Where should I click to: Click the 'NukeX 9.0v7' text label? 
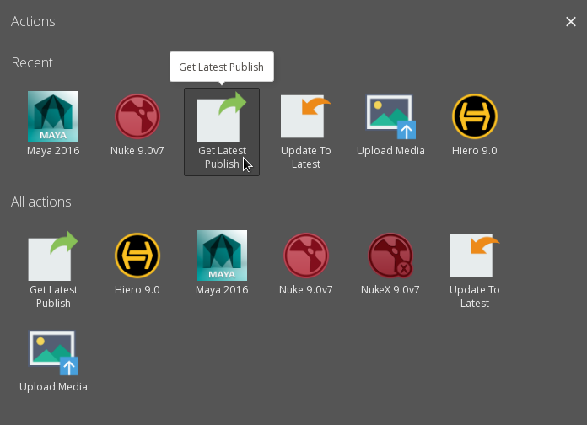pyautogui.click(x=390, y=290)
